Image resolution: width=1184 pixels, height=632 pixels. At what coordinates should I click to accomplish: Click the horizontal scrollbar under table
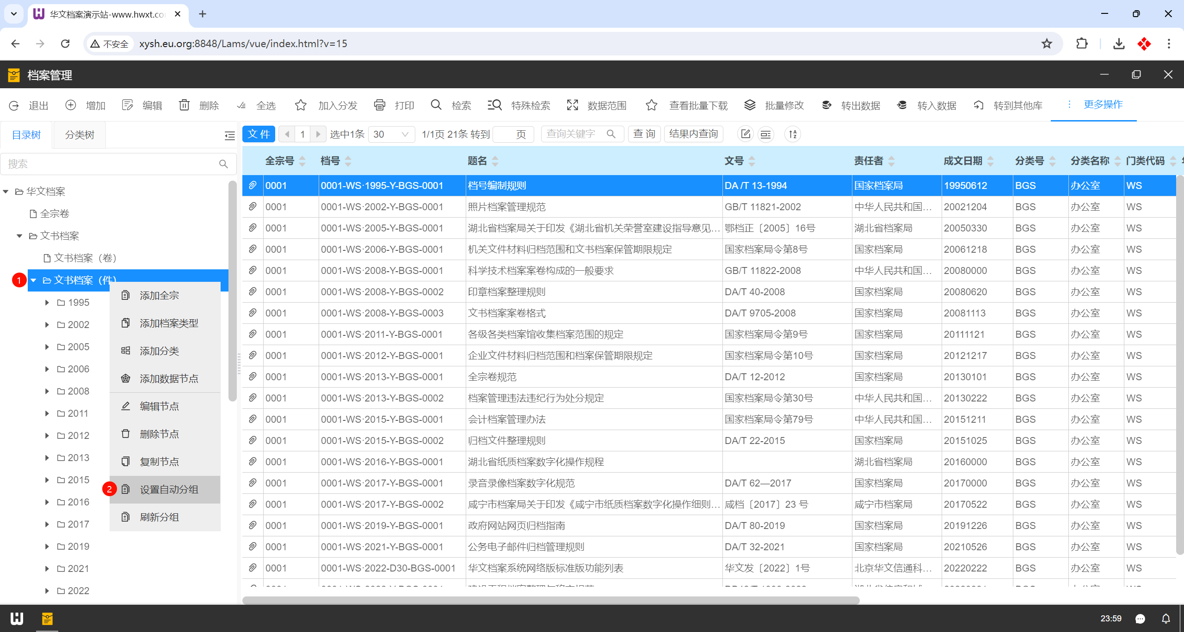pyautogui.click(x=550, y=601)
